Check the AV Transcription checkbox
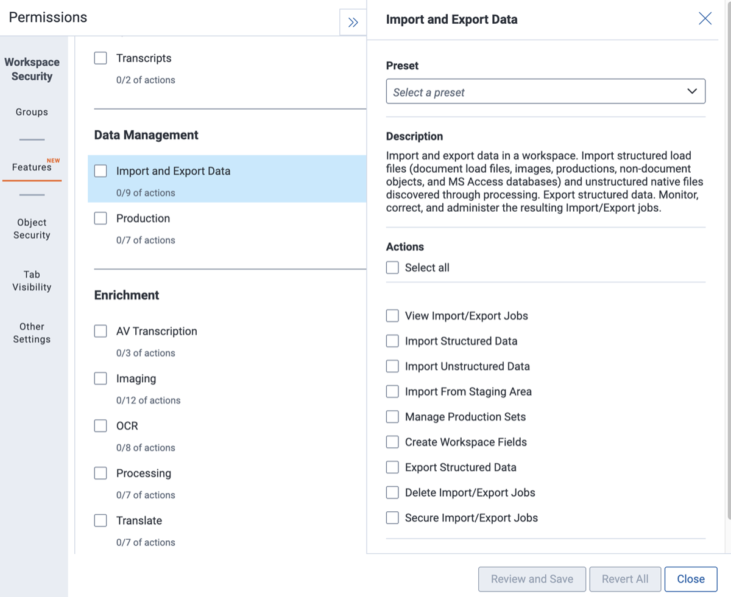Viewport: 731px width, 597px height. click(x=101, y=331)
